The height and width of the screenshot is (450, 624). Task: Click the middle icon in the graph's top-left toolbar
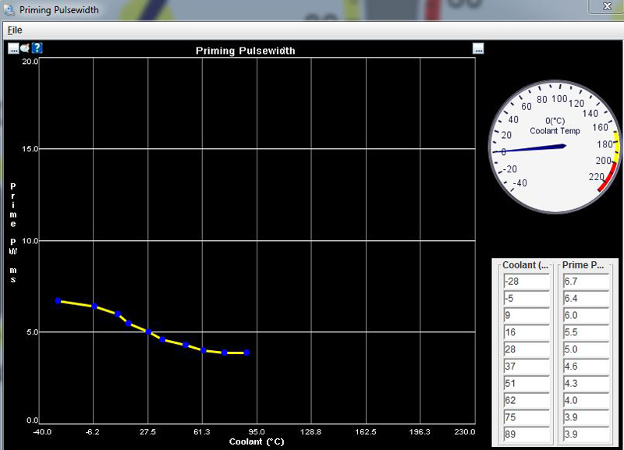25,48
